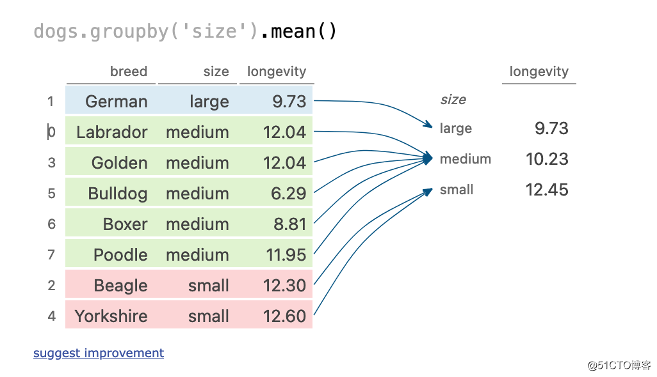Click the left table's longevity header
The image size is (657, 377).
[277, 72]
